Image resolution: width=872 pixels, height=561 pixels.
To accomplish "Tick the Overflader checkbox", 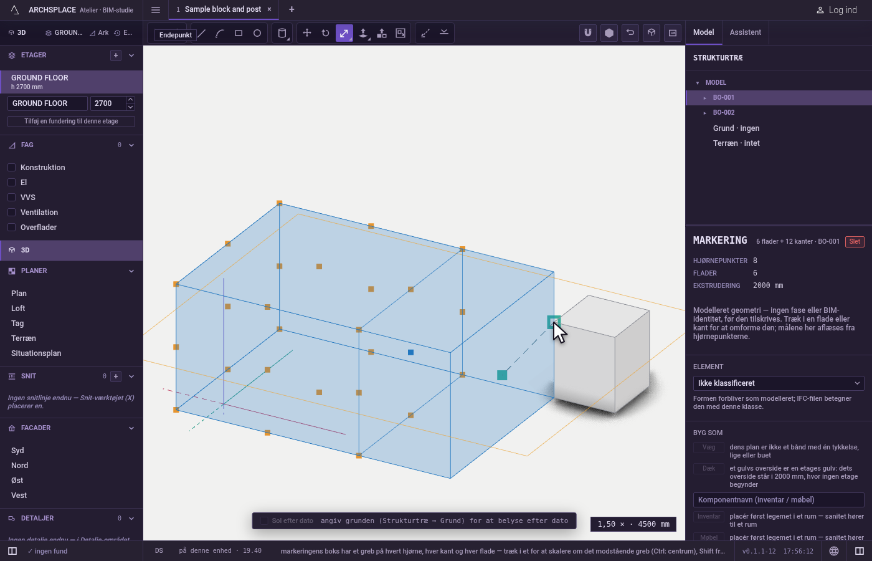I will pos(11,227).
